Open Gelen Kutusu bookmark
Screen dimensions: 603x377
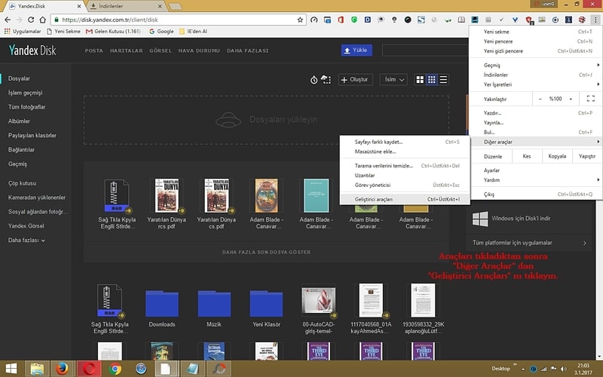pos(113,32)
